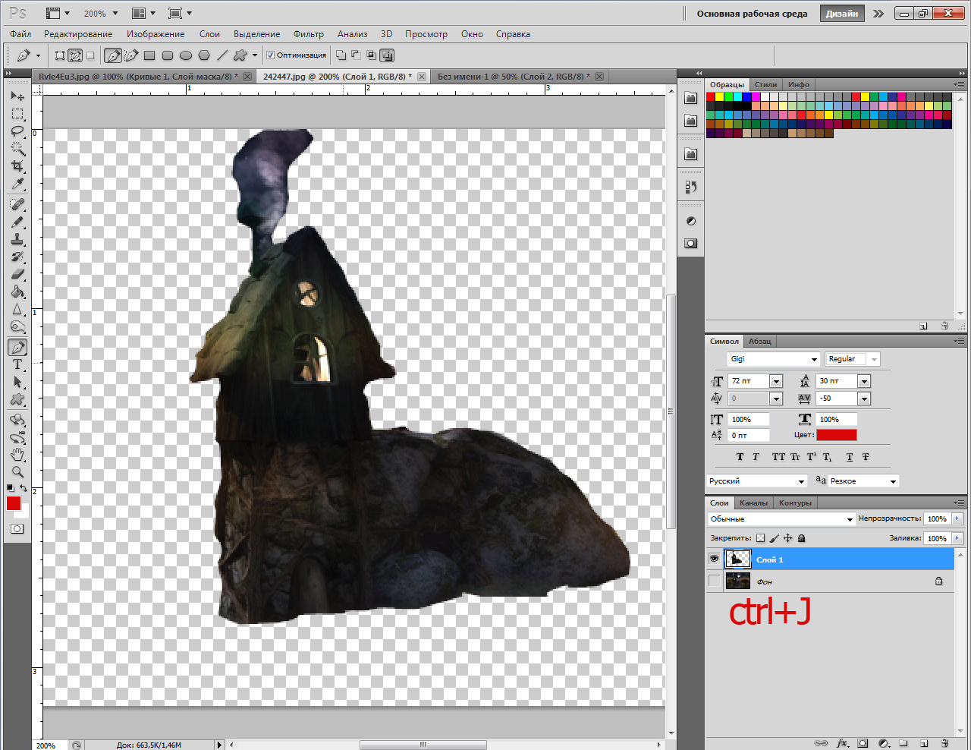Image resolution: width=971 pixels, height=750 pixels.
Task: Open the Русский language dropdown
Action: tap(757, 481)
